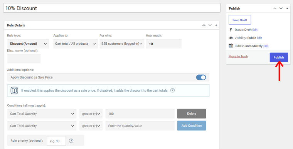Move Publish panel down with the arrow

281,8
